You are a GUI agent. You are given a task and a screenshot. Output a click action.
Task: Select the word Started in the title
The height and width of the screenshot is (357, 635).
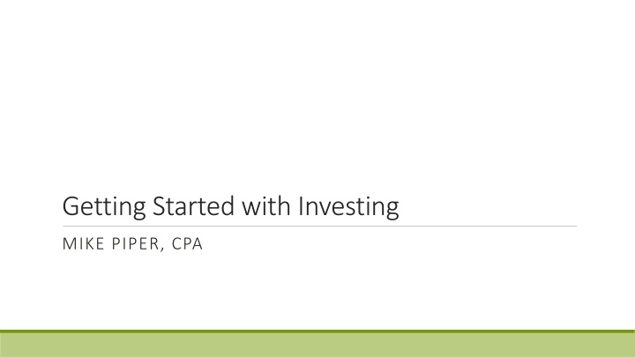(193, 206)
